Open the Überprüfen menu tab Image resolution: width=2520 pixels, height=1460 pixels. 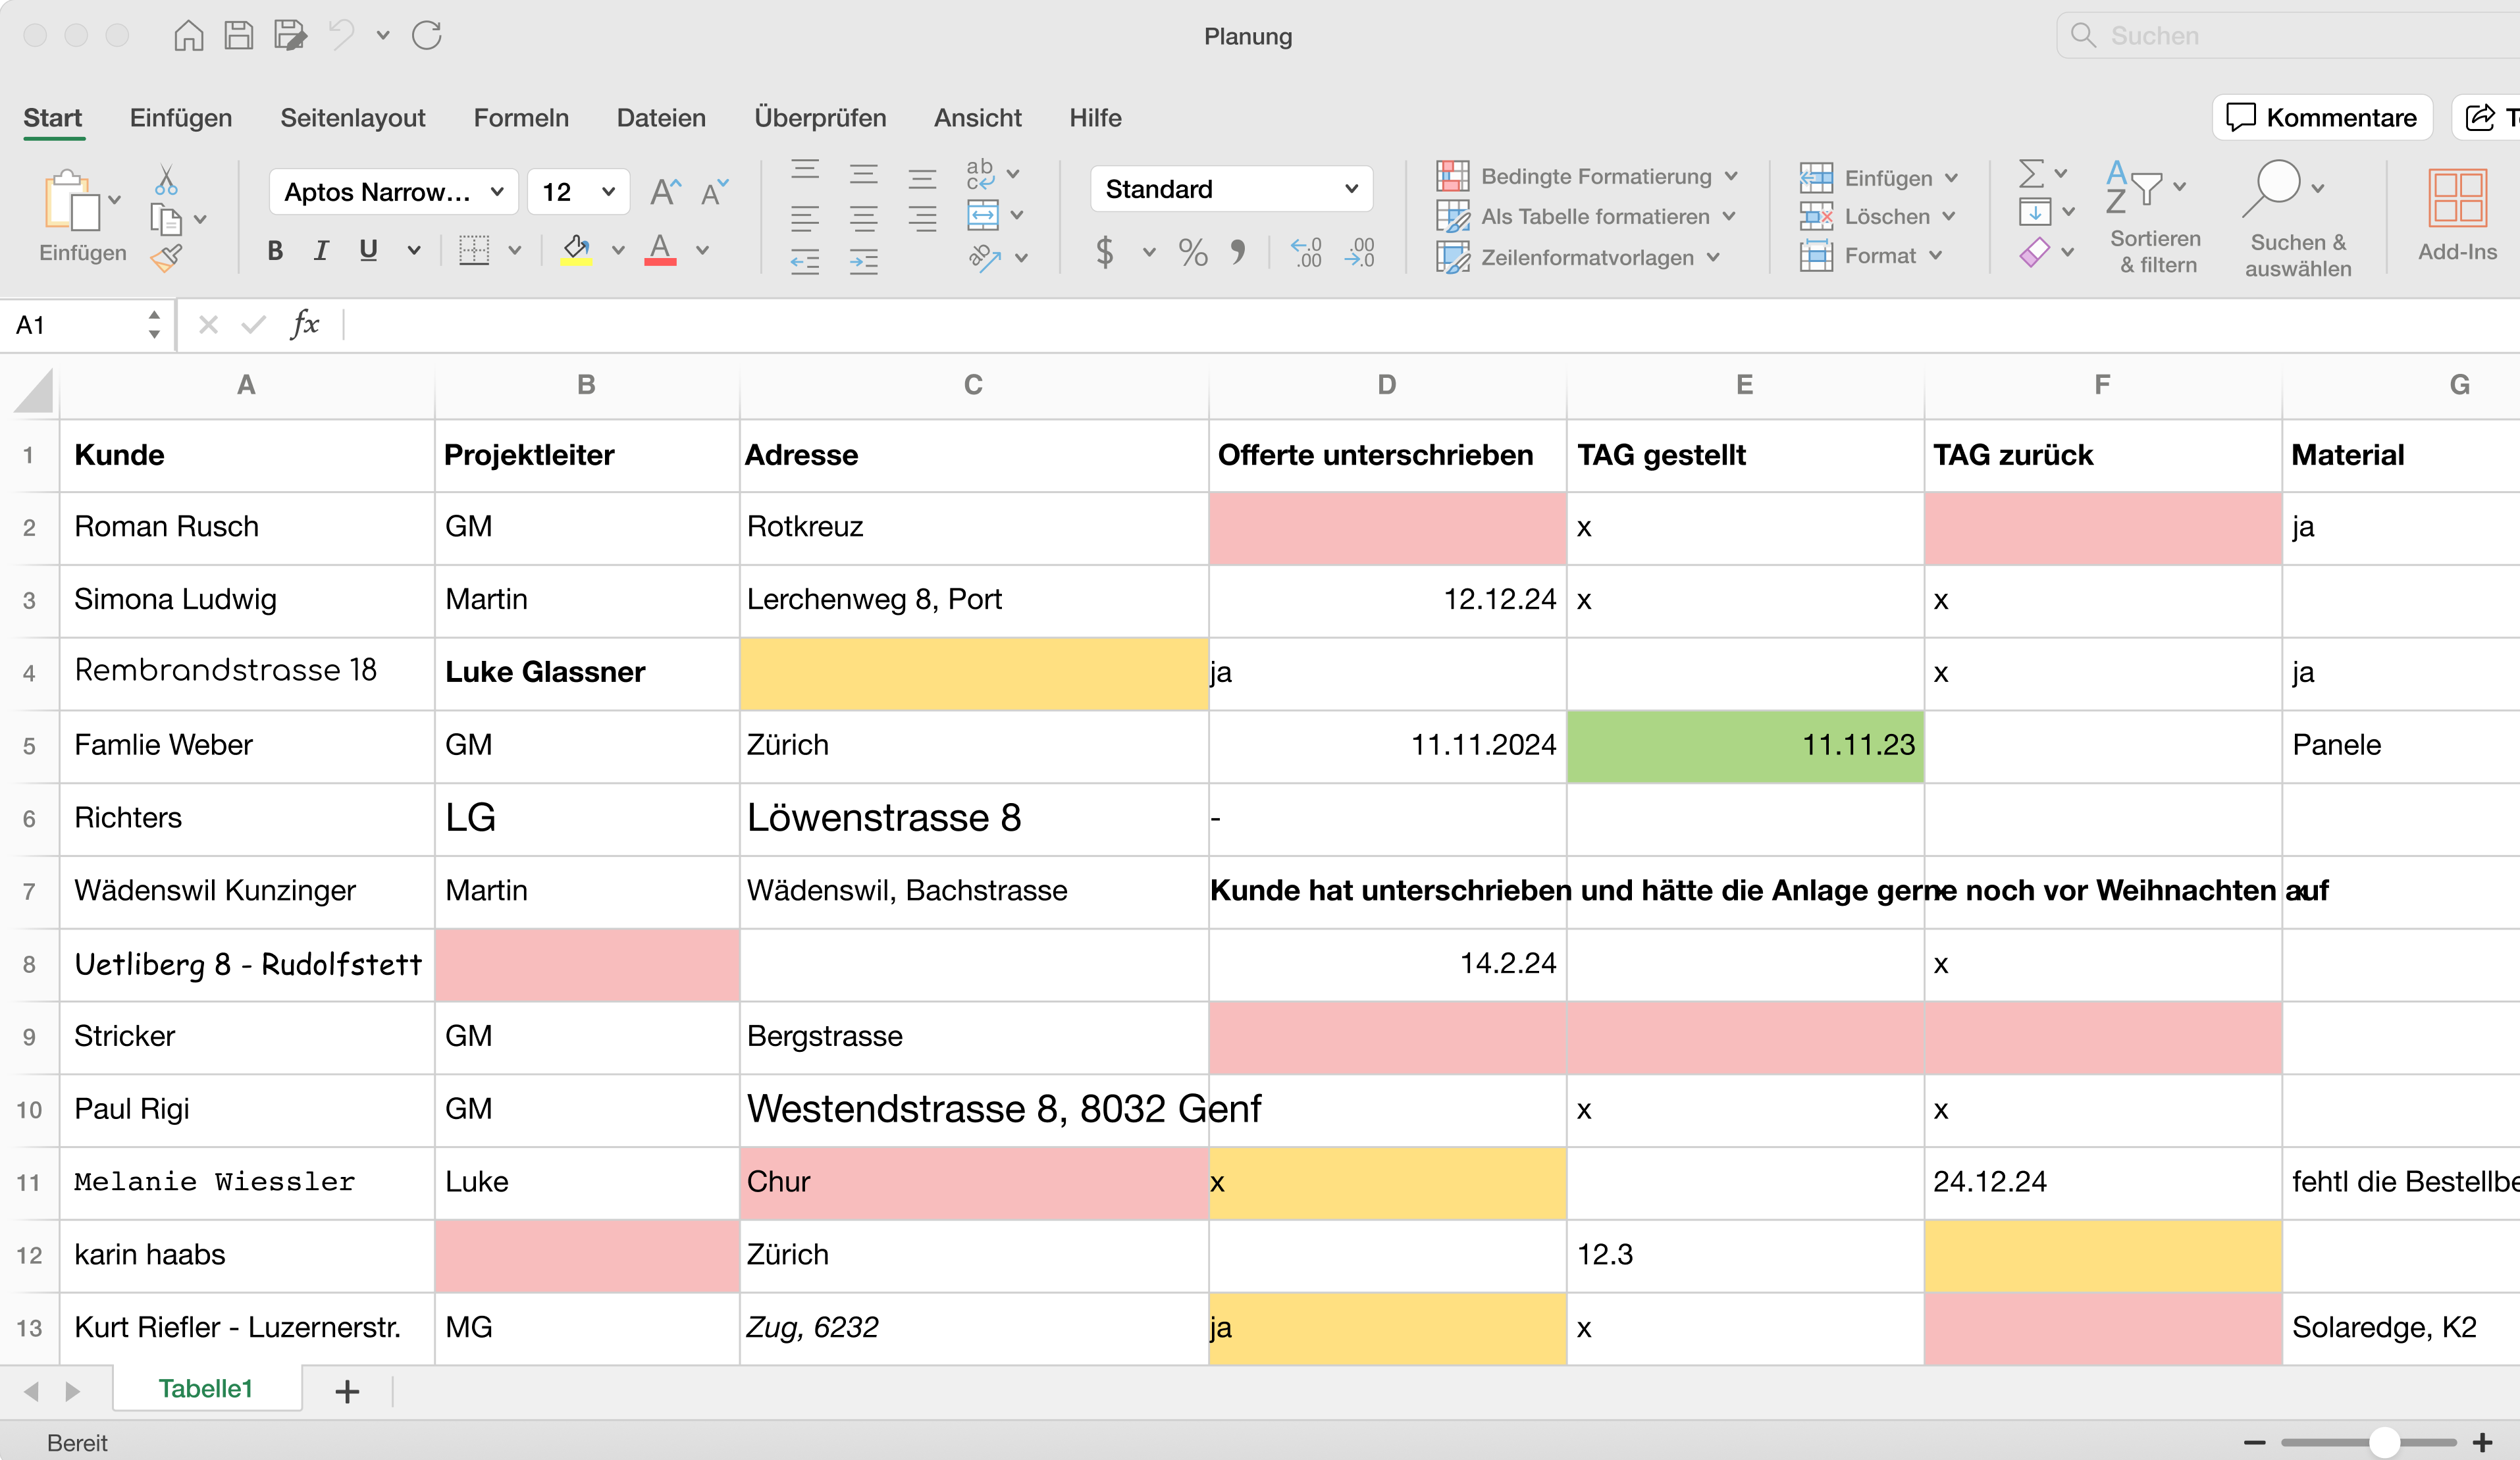820,117
